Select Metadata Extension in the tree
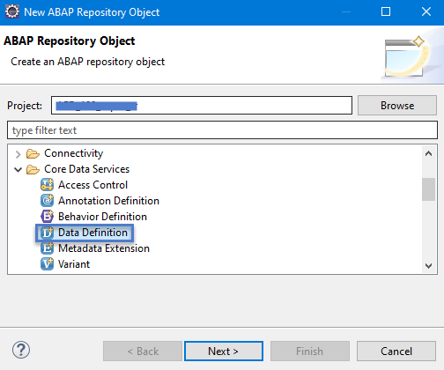The width and height of the screenshot is (444, 370). (x=104, y=248)
